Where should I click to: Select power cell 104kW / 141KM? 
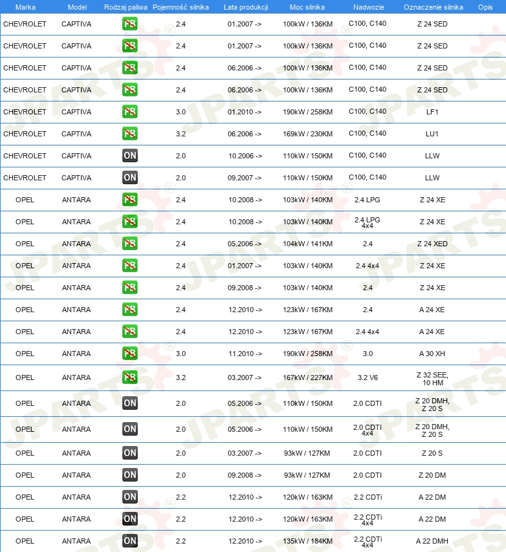pos(307,244)
